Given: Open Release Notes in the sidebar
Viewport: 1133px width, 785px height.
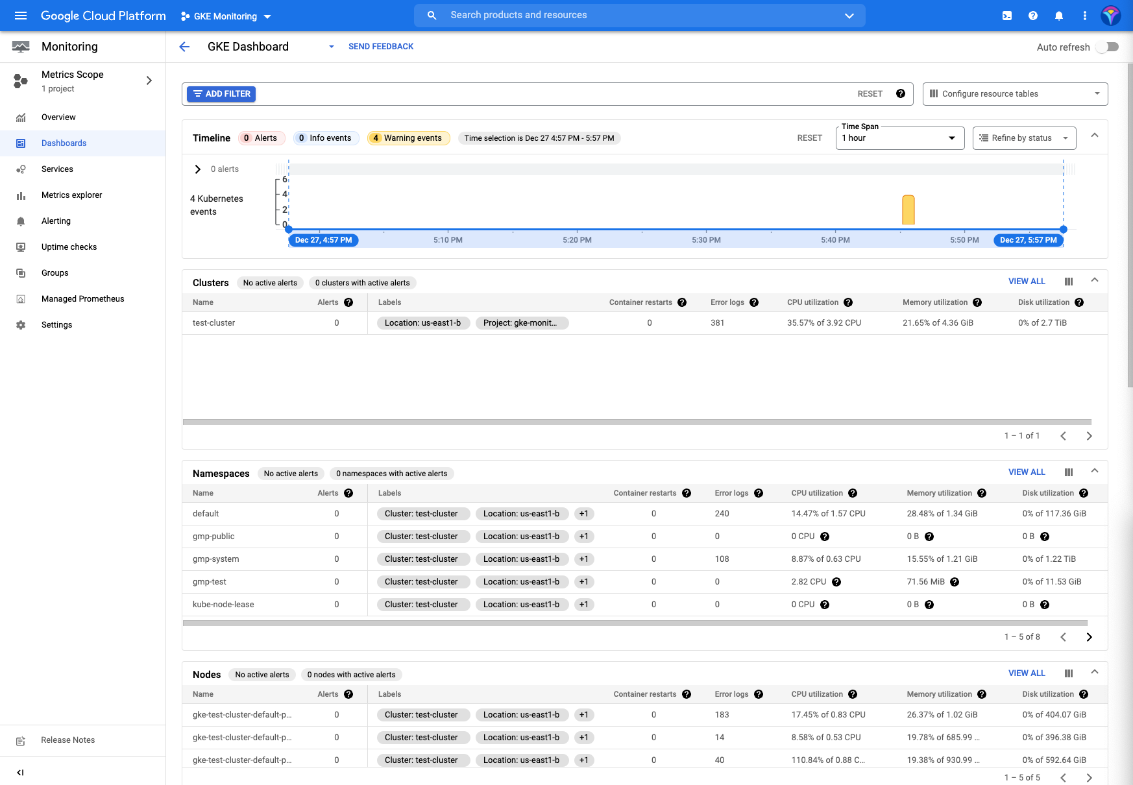Looking at the screenshot, I should click(82, 740).
